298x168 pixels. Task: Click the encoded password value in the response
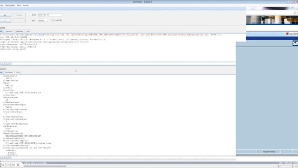tap(23, 136)
